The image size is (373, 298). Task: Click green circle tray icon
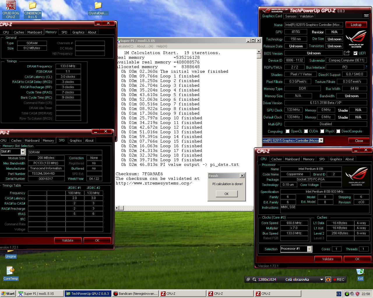click(x=347, y=294)
